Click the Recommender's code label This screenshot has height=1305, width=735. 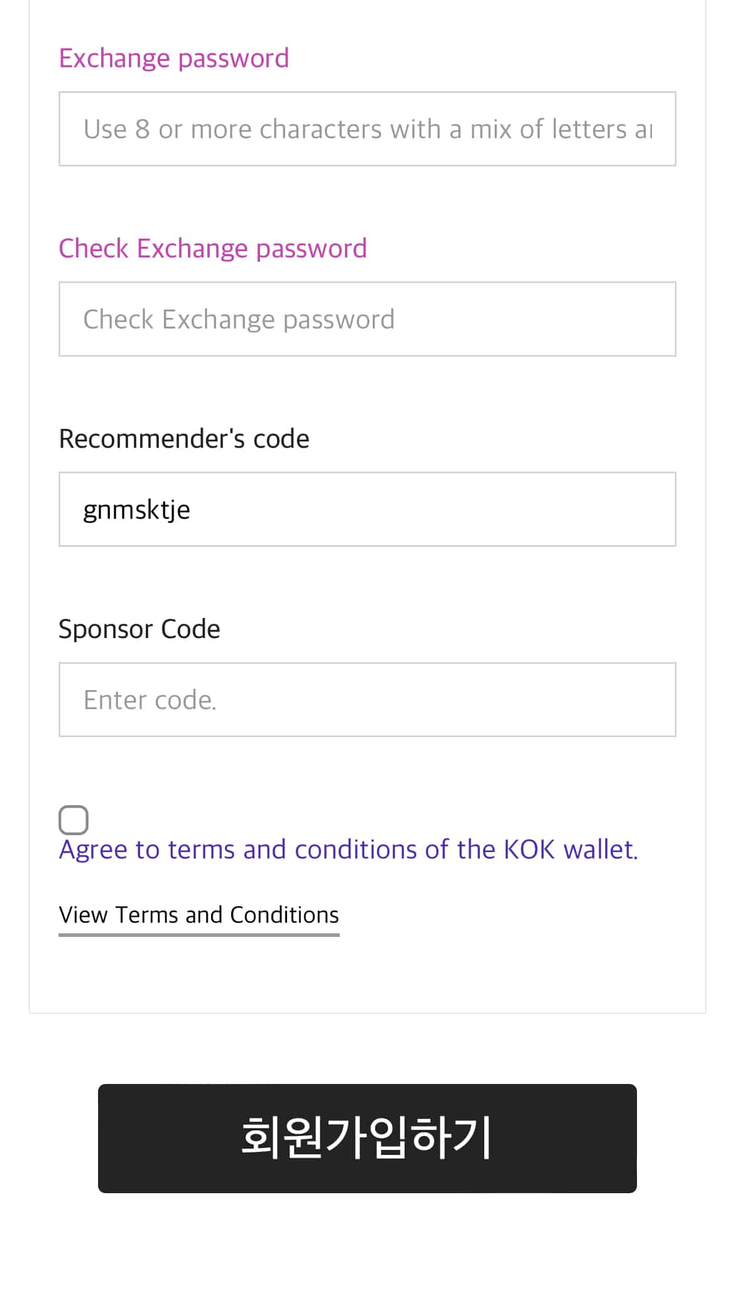coord(183,438)
